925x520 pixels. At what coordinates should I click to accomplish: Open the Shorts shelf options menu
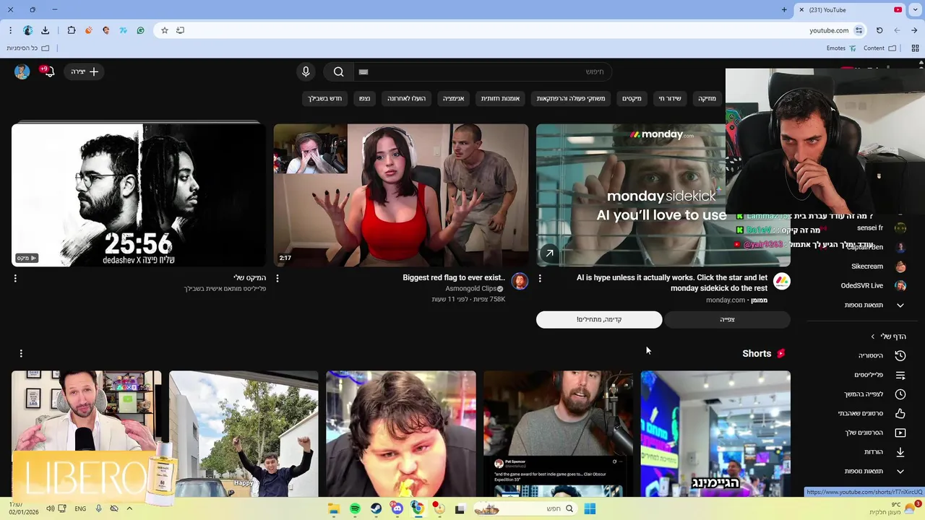click(x=21, y=353)
